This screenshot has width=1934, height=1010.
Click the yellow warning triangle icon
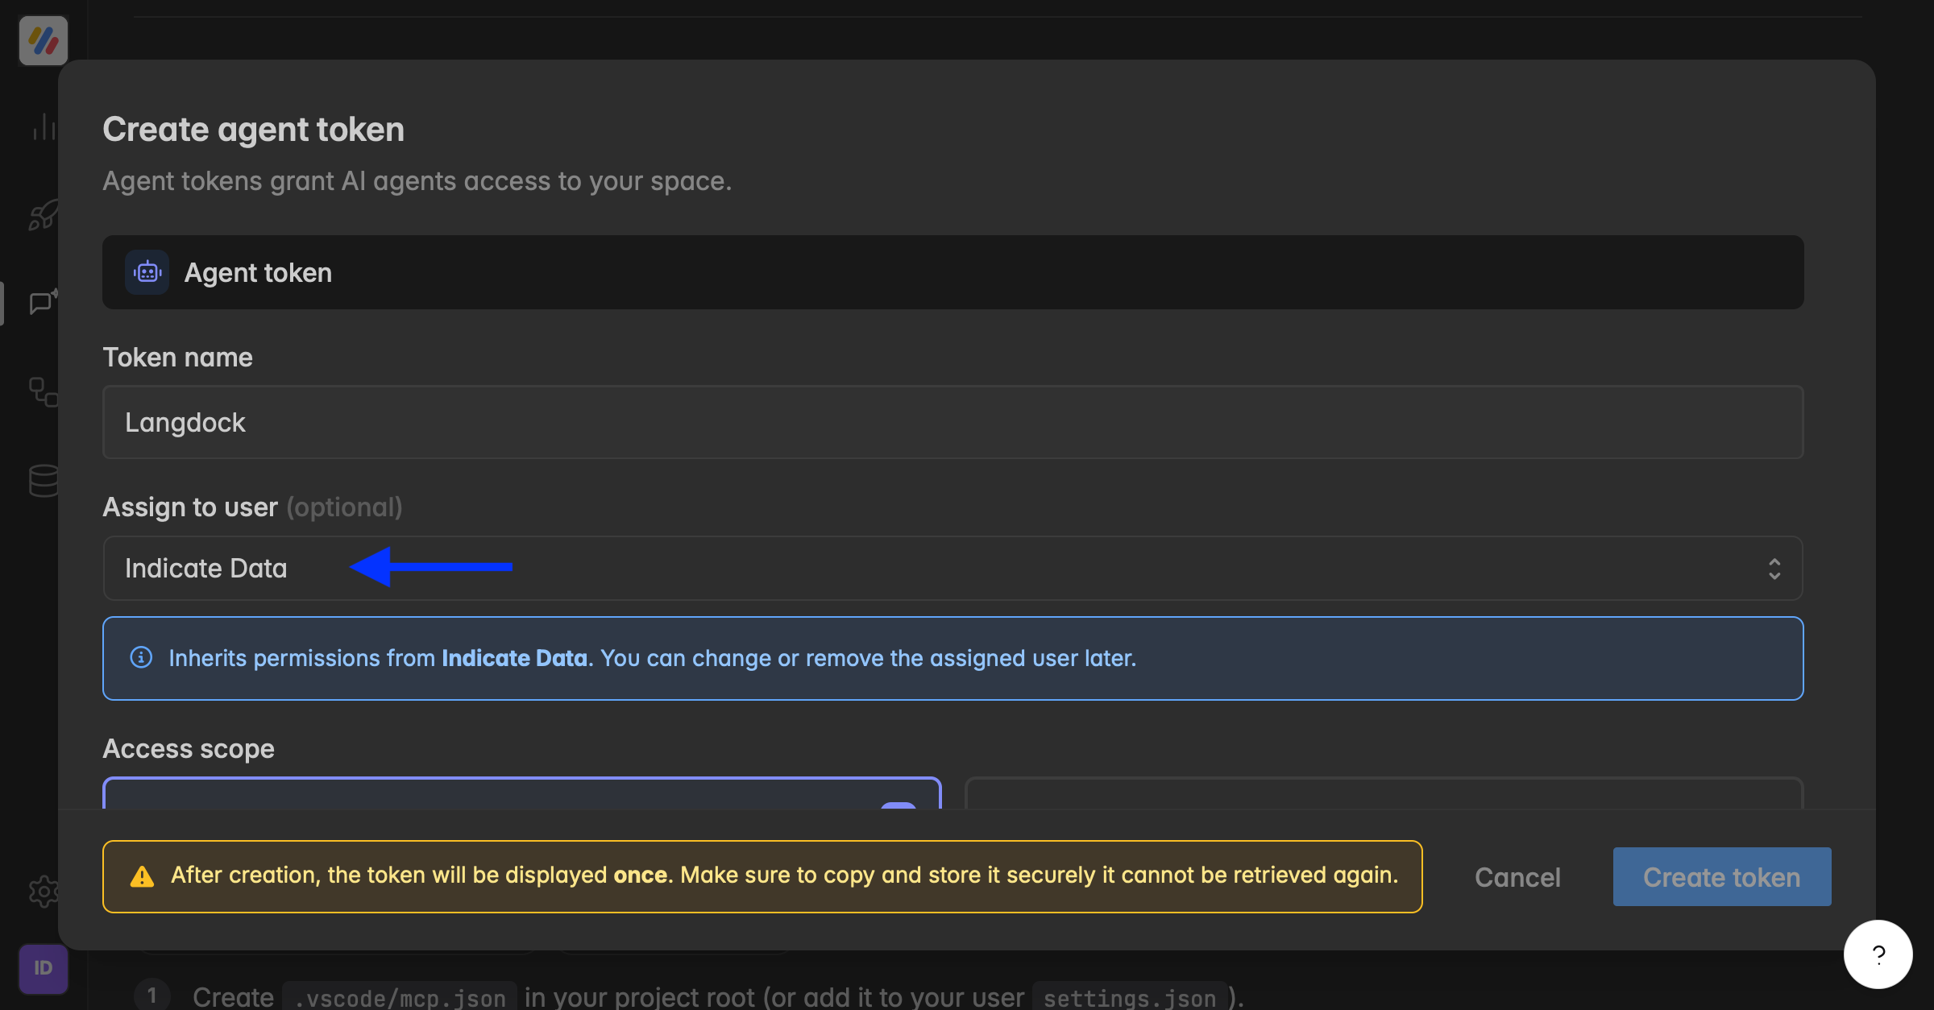[142, 876]
